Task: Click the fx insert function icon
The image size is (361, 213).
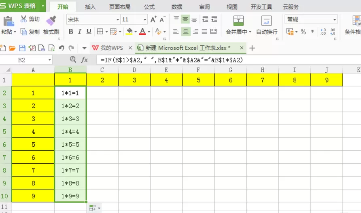Action: coord(84,60)
